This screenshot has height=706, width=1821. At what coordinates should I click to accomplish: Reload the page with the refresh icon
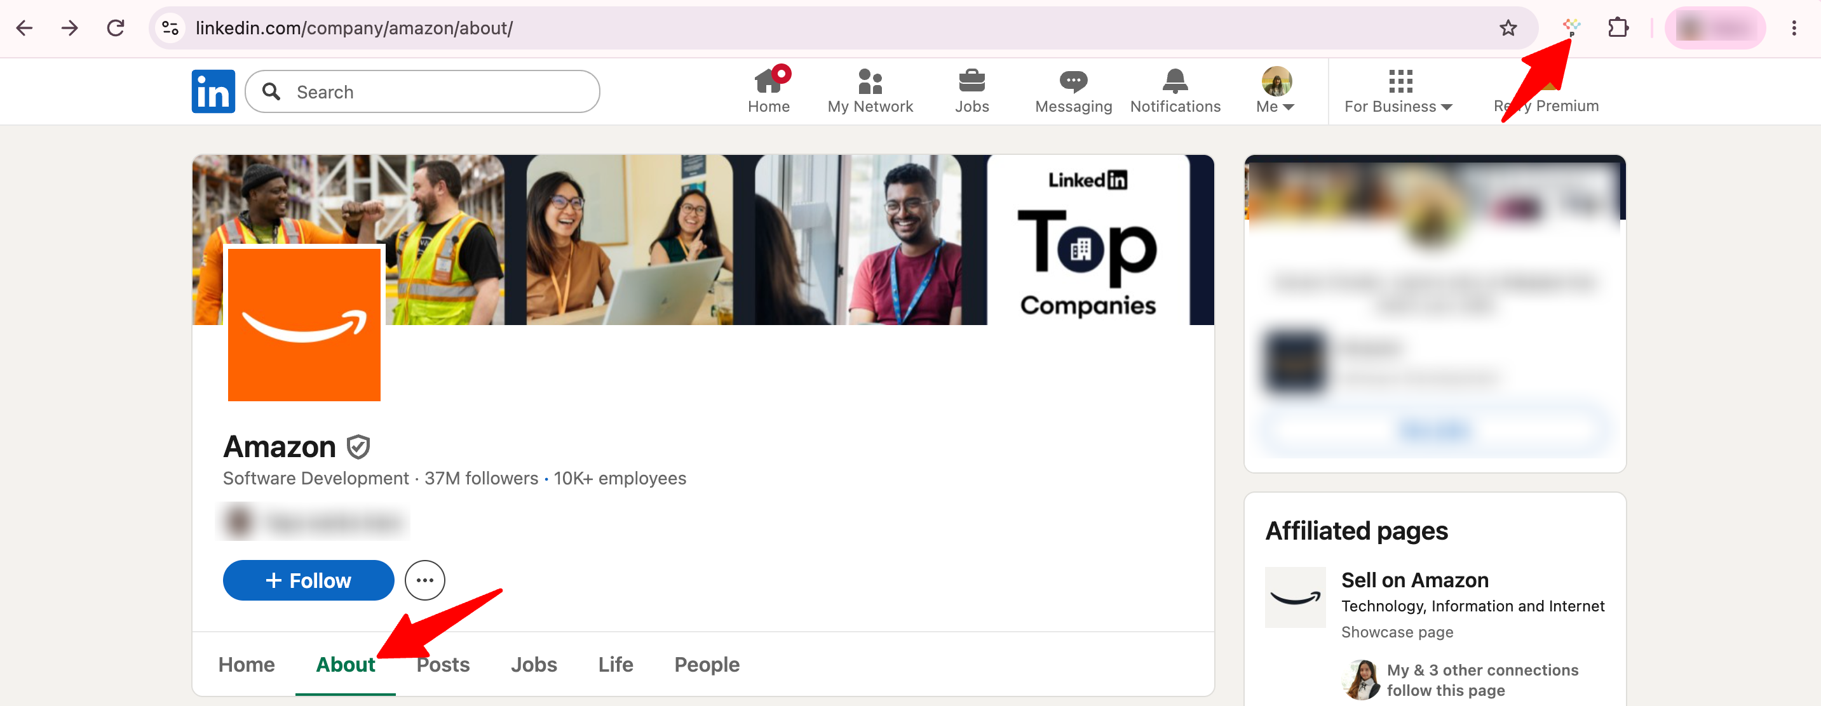click(x=115, y=29)
